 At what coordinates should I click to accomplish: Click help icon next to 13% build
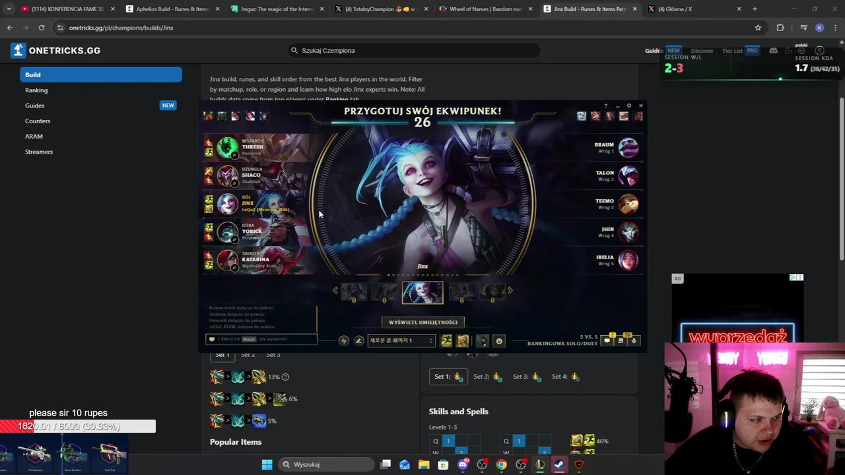[285, 377]
